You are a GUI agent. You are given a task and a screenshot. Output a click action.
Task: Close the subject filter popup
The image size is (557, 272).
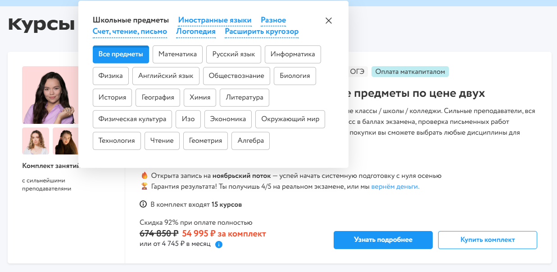click(329, 20)
